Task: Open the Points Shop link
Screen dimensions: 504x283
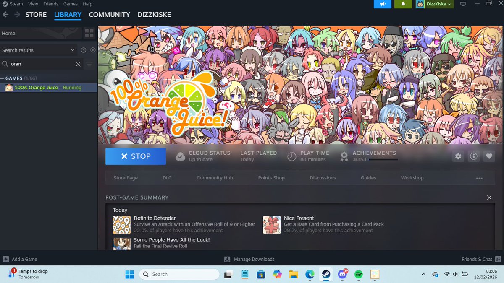Action: click(x=271, y=178)
